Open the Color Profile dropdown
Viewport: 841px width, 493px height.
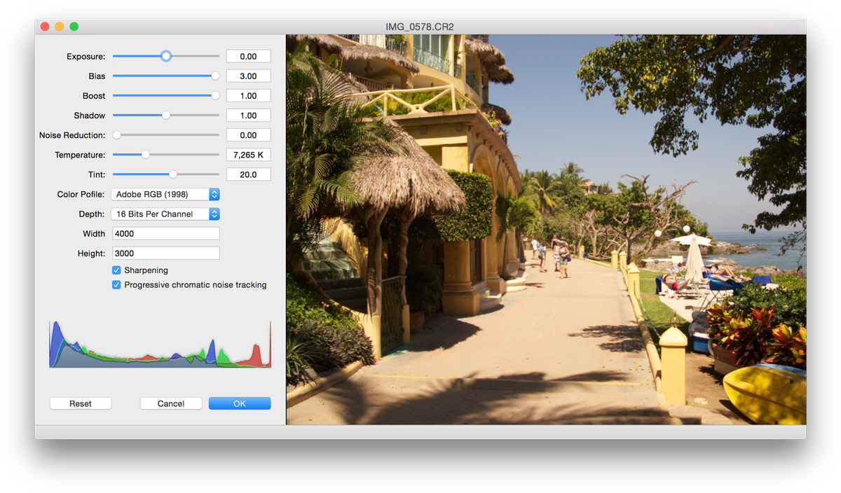tap(165, 194)
